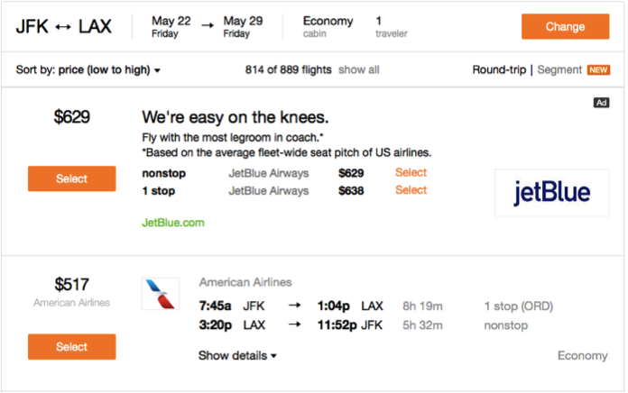Click the Economy cabin field
The height and width of the screenshot is (393, 628).
point(328,26)
